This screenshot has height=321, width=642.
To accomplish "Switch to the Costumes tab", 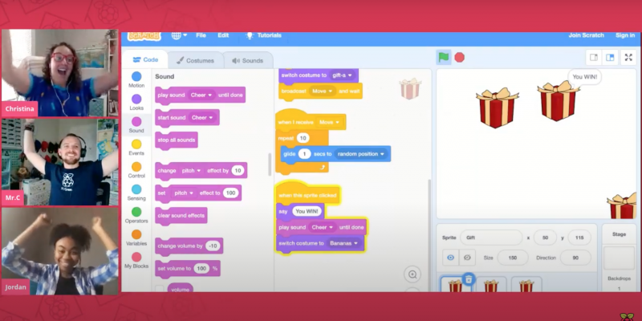I will click(x=195, y=61).
